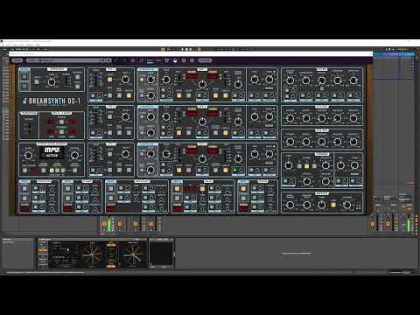Click the left orange radial display in bottom panel

(x=93, y=255)
